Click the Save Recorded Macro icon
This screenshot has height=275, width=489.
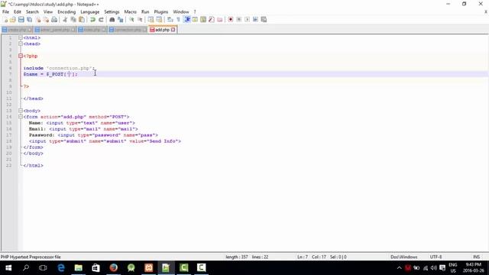[x=264, y=20]
